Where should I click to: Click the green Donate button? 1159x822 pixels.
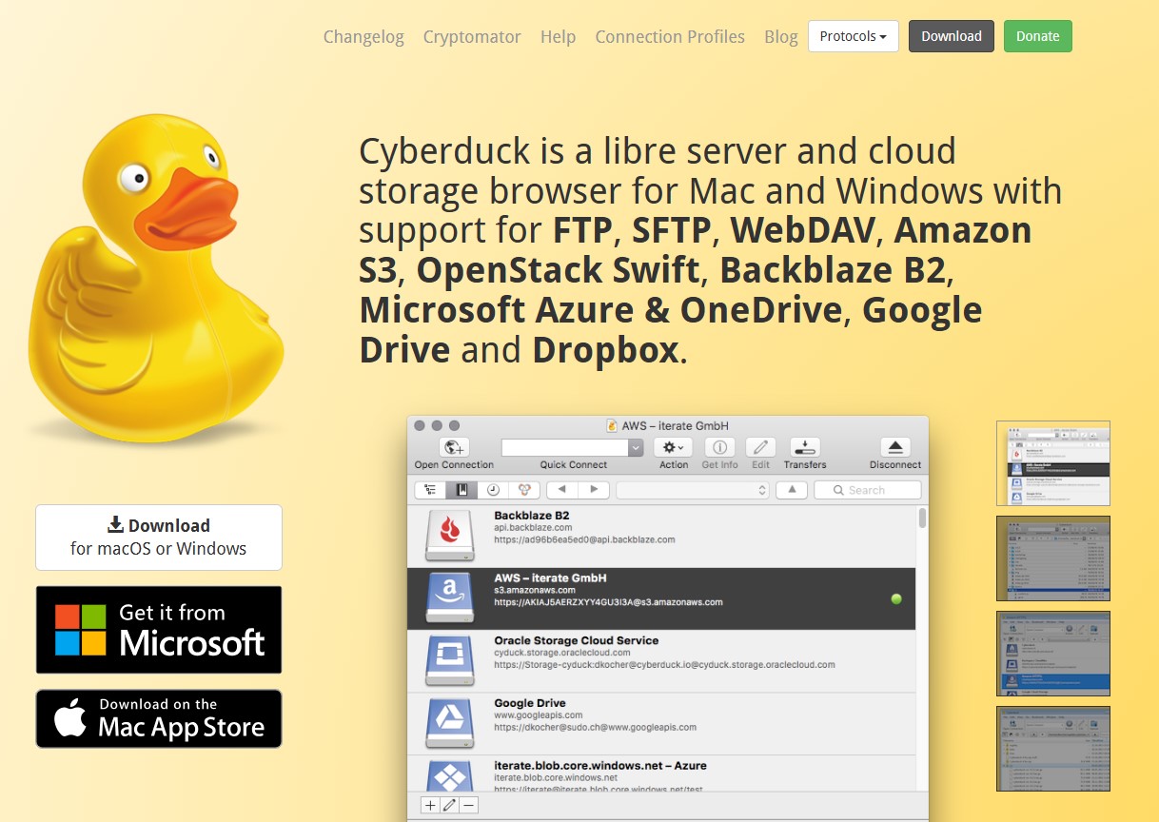click(1038, 36)
